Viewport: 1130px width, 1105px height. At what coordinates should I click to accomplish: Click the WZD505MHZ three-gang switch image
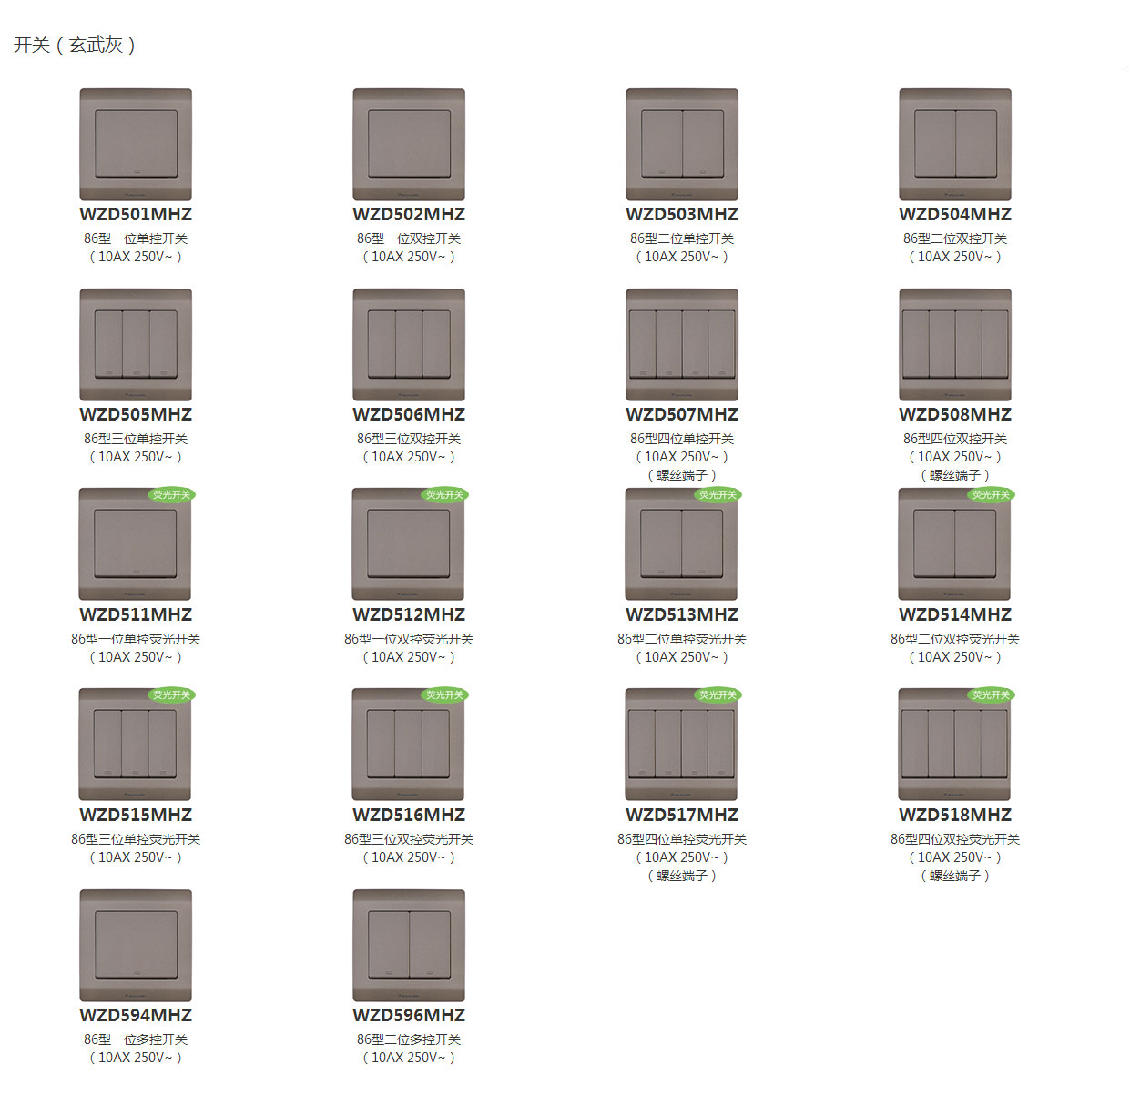[136, 344]
